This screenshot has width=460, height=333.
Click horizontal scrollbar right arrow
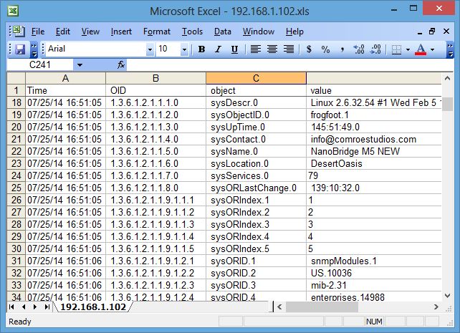(x=436, y=307)
